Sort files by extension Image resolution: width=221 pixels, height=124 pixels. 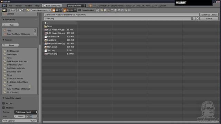click(68, 10)
